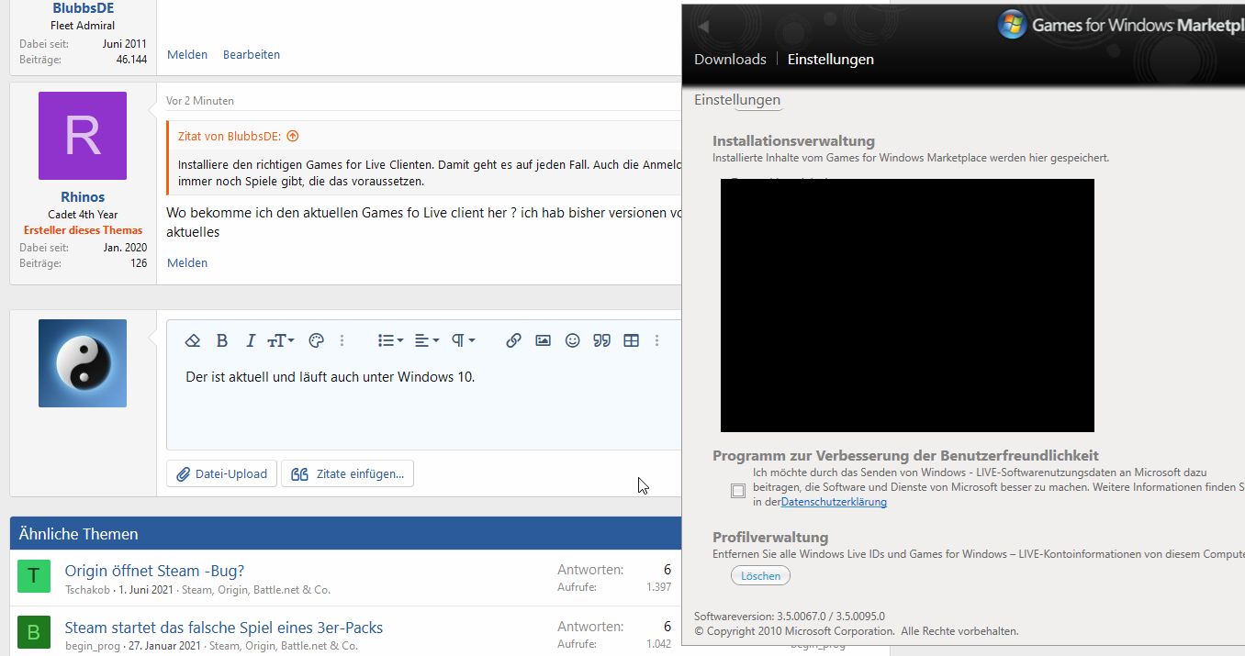Click Bearbeiten under BlubbsDE's post
Viewport: 1245px width, 656px height.
[x=252, y=54]
